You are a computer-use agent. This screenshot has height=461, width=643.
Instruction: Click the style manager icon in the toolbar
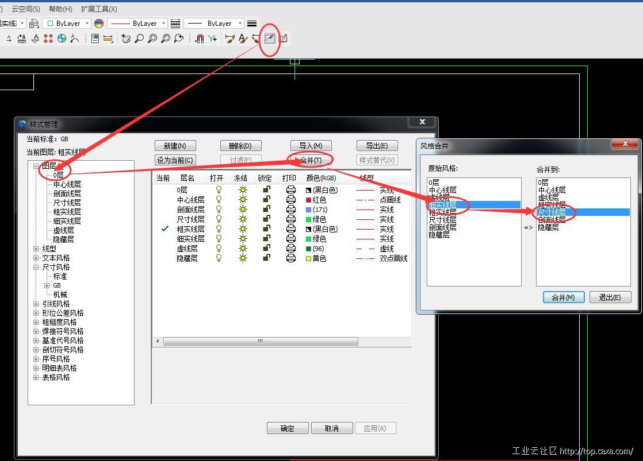tap(270, 38)
